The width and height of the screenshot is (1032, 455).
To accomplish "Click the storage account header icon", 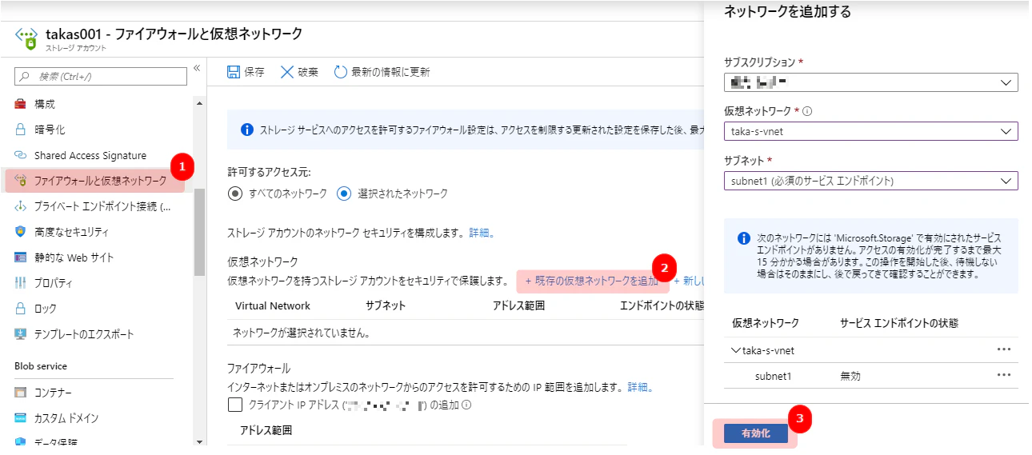I will point(26,38).
